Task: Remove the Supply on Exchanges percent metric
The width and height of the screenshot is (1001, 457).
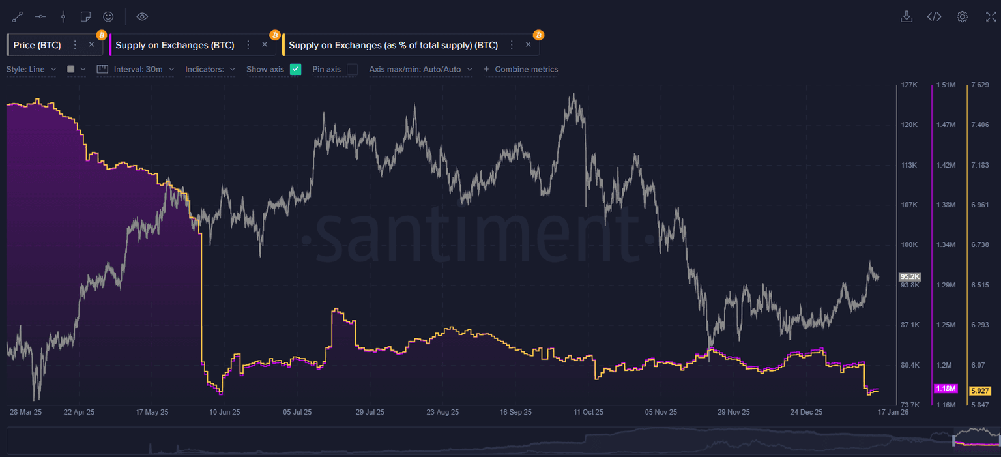Action: [x=528, y=45]
